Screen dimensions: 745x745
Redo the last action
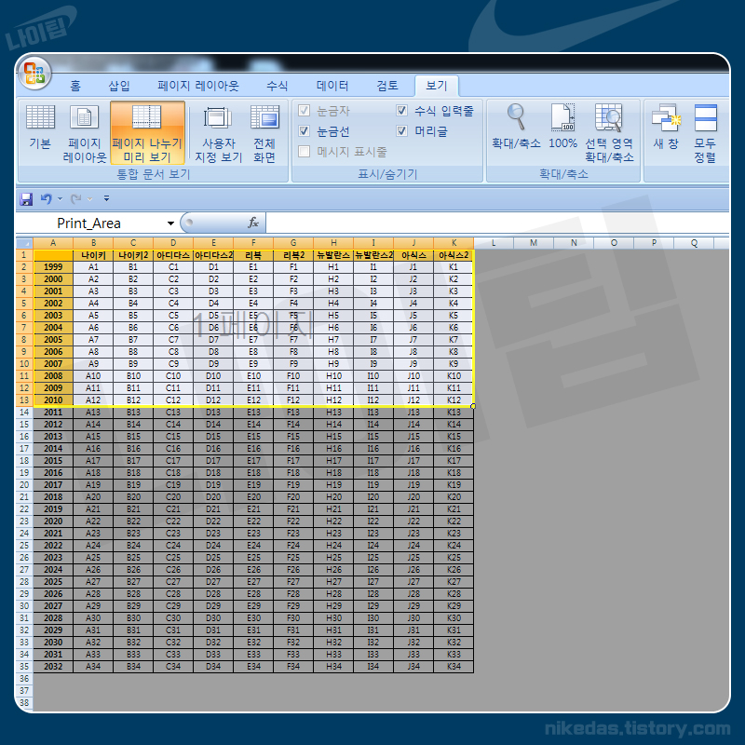[75, 198]
